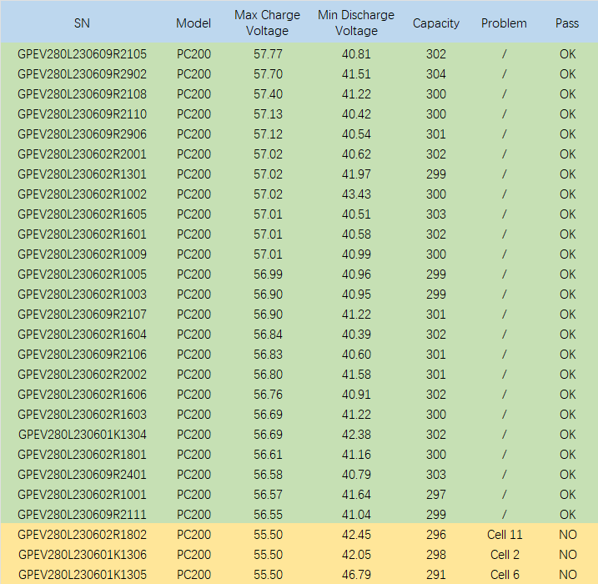
Task: Click serial number GPEV280L230602R1802
Action: (x=82, y=535)
